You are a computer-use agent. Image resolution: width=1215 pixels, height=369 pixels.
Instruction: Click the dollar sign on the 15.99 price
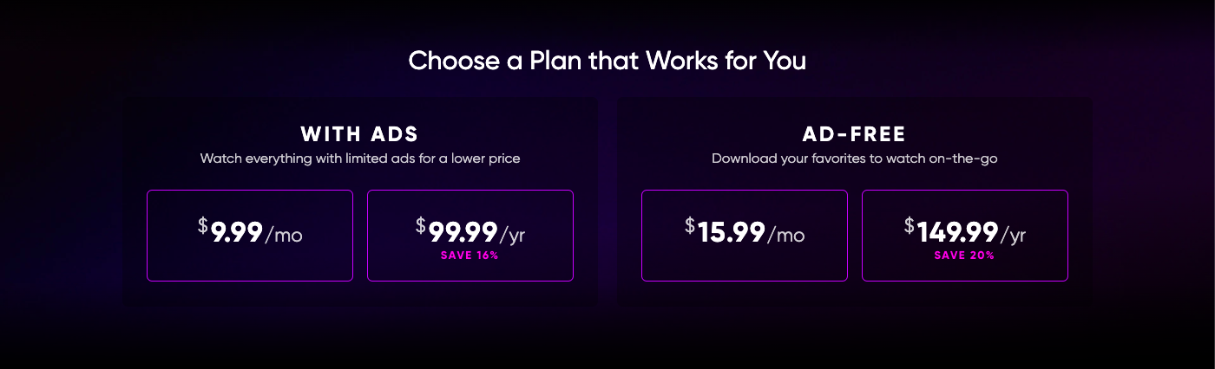tap(690, 225)
